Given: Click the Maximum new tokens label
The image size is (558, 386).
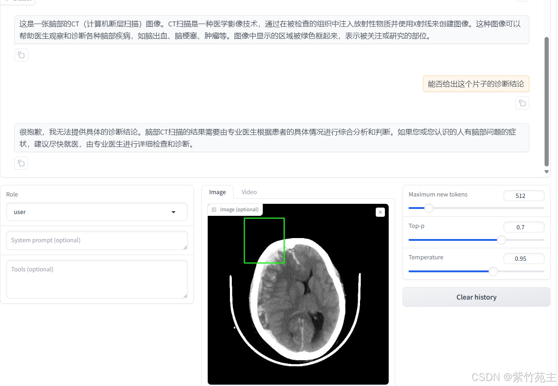Looking at the screenshot, I should [x=438, y=194].
